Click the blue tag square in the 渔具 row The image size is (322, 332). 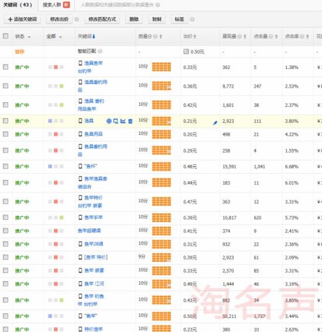click(x=50, y=120)
